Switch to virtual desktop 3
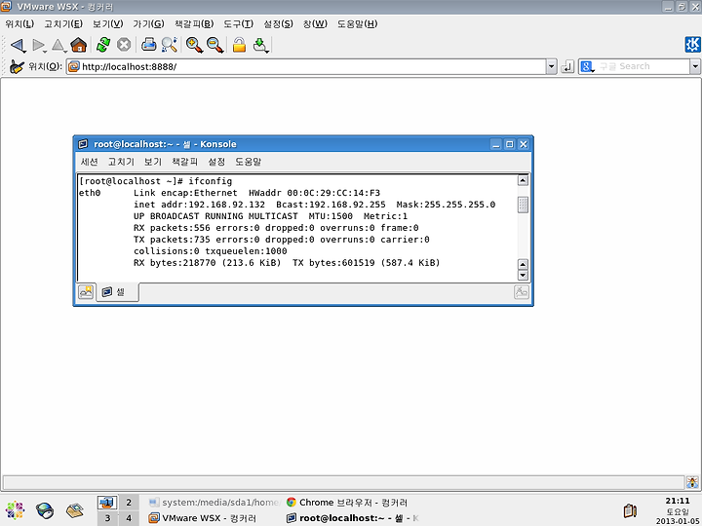This screenshot has height=526, width=702. [x=107, y=518]
